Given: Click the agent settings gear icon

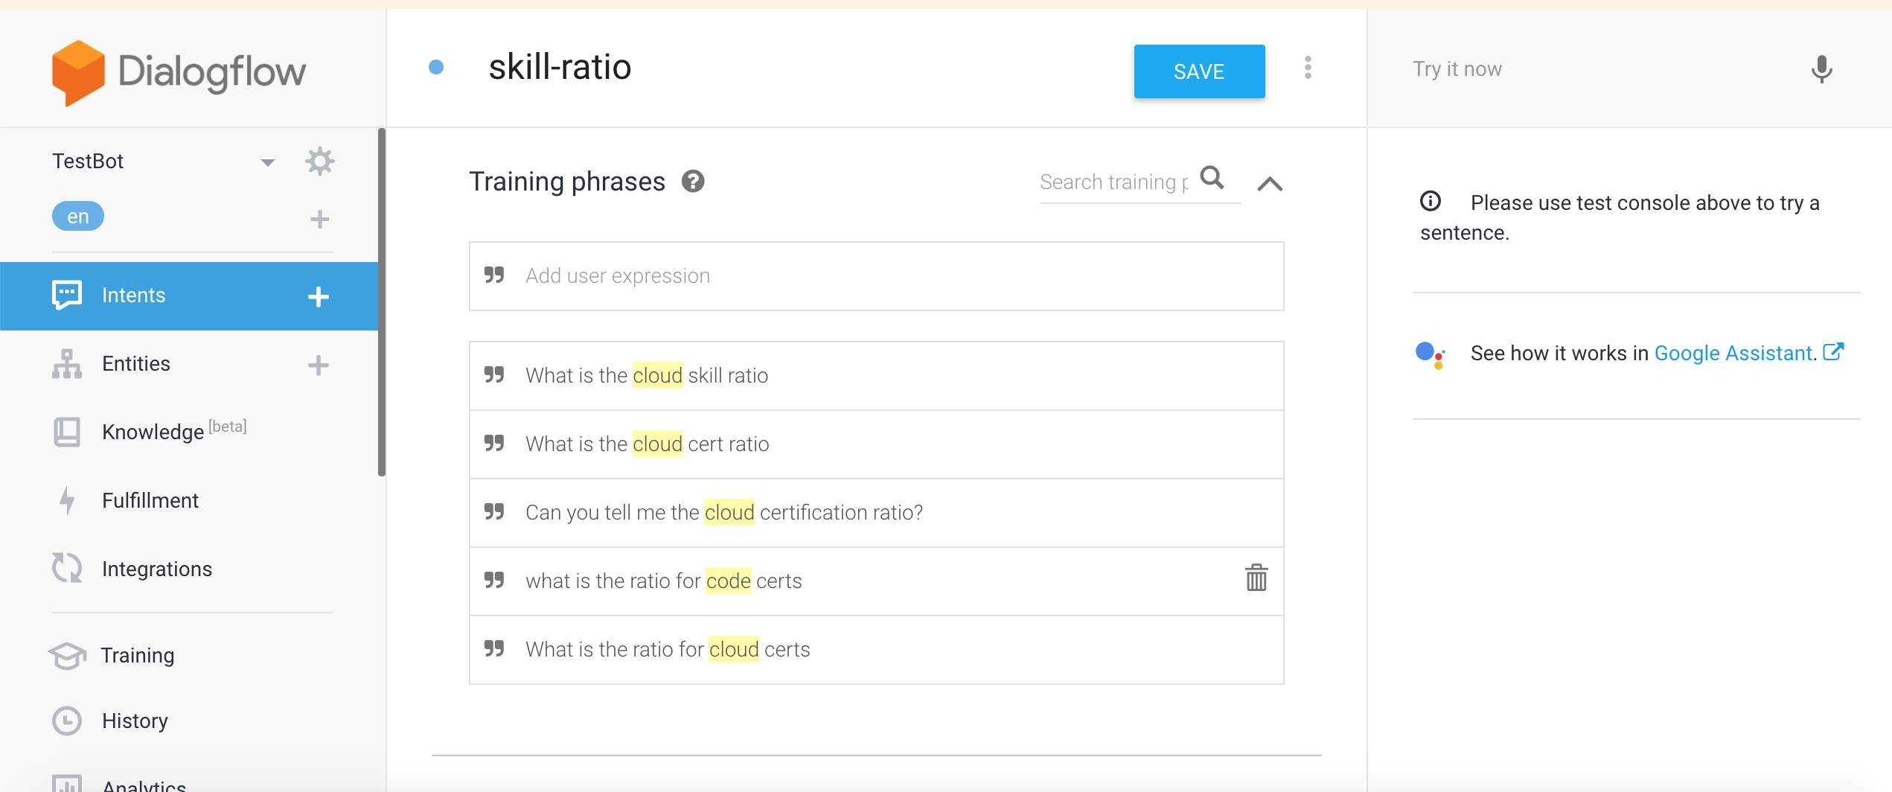Looking at the screenshot, I should (319, 162).
